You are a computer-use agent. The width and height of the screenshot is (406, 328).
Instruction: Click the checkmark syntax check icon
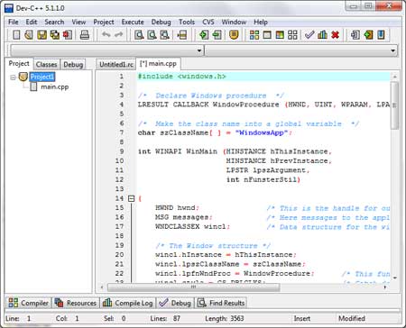[309, 35]
